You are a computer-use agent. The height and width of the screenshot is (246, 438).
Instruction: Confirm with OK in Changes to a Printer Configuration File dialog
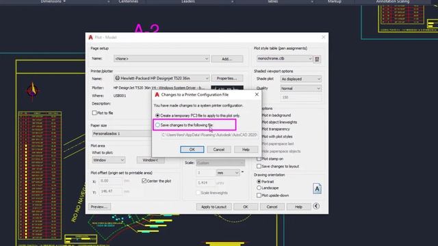(x=192, y=150)
